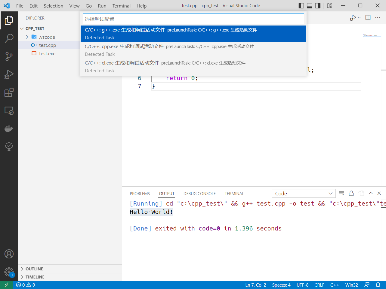Open the Terminal menu
The height and width of the screenshot is (289, 386).
coord(121,6)
